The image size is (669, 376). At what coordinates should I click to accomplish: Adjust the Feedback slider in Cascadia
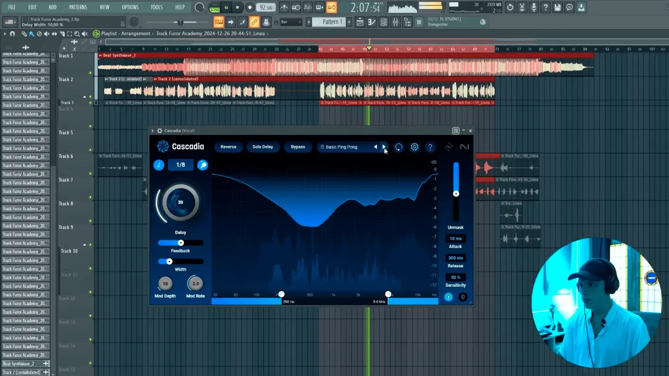pyautogui.click(x=181, y=242)
